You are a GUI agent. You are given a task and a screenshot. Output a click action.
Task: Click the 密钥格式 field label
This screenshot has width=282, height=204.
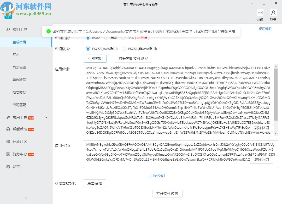pos(63,49)
